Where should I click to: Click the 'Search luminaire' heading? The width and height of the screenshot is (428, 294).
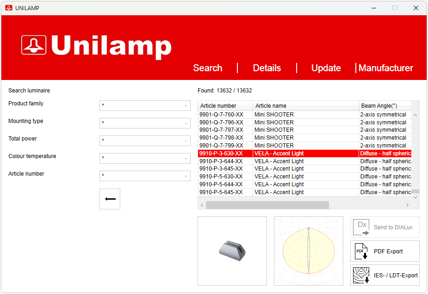[x=29, y=91]
